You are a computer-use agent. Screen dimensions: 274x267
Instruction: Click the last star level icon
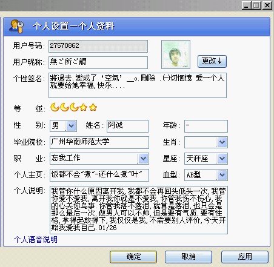(93, 107)
